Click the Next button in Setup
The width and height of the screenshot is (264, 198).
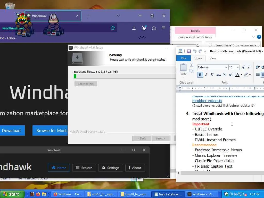point(161,138)
